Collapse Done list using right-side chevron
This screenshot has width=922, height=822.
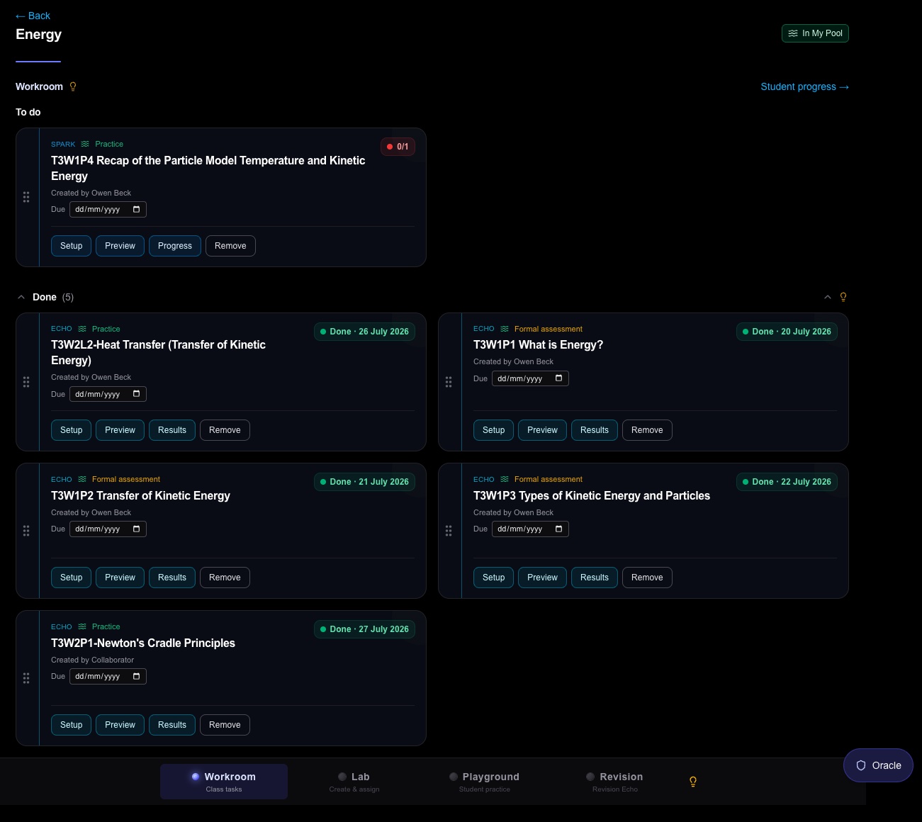coord(828,297)
